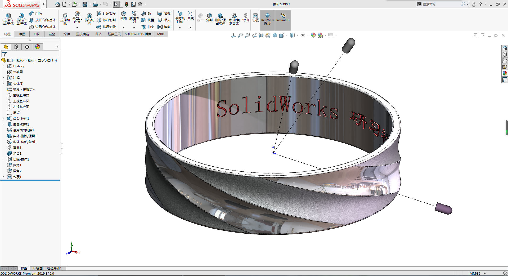Select the 相交 intersect tool
Screen dimensions: 508x276
[x=164, y=20]
